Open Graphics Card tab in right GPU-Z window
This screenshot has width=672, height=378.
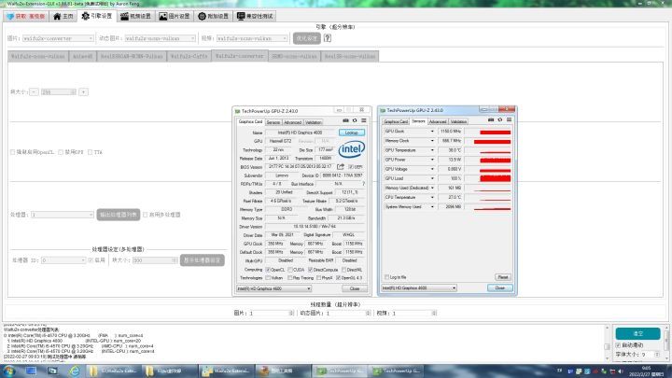[396, 121]
